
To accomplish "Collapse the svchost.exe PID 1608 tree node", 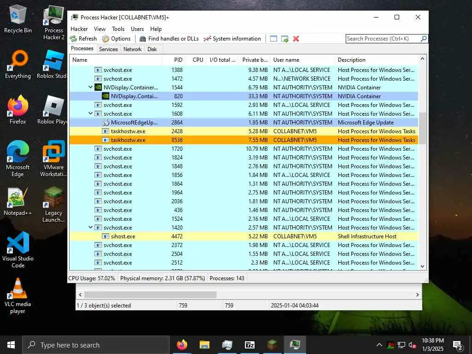I will pos(90,113).
